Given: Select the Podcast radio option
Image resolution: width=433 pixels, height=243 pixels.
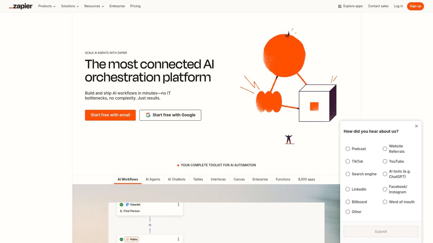Looking at the screenshot, I should coord(348,149).
